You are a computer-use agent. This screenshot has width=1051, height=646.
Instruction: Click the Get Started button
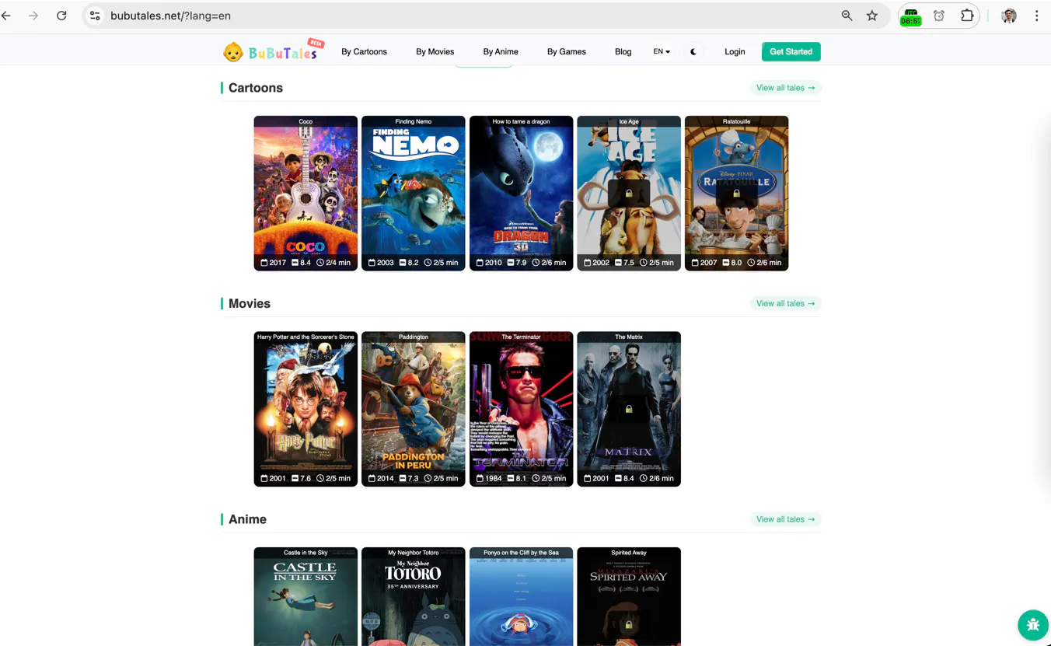point(791,51)
